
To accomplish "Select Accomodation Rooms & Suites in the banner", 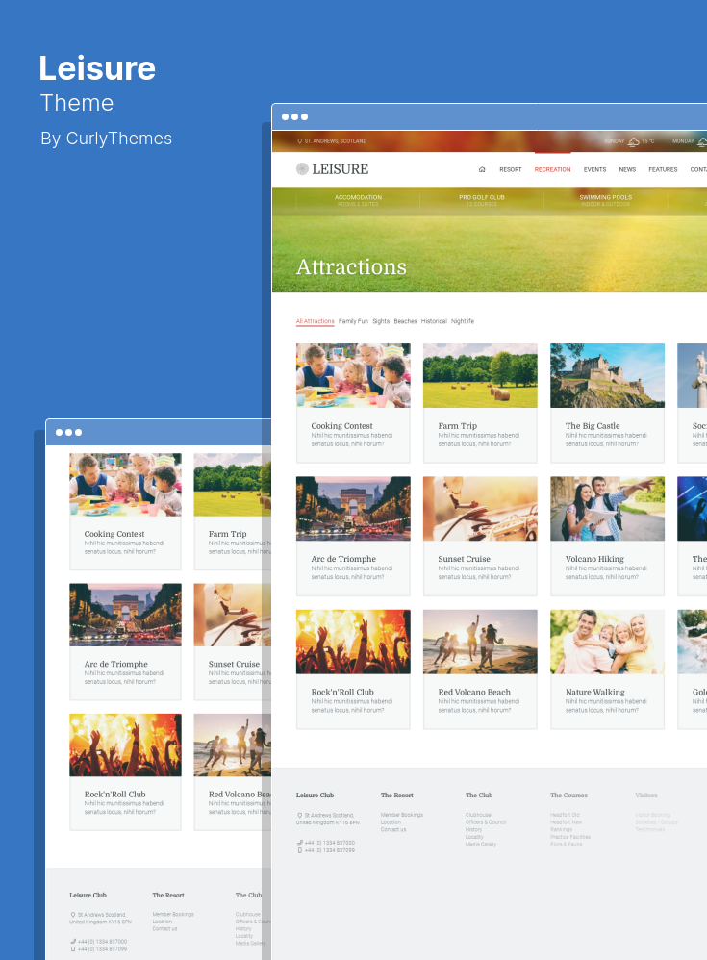I will [358, 200].
